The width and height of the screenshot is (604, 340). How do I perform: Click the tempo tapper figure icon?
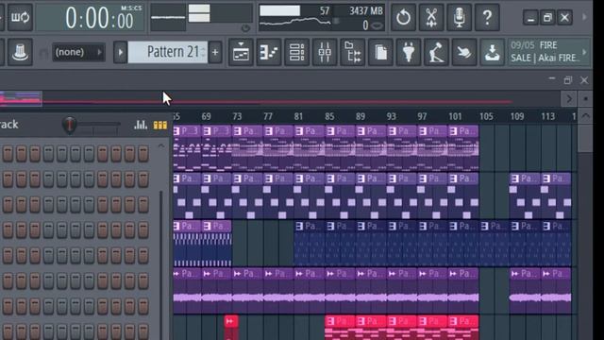[x=436, y=52]
